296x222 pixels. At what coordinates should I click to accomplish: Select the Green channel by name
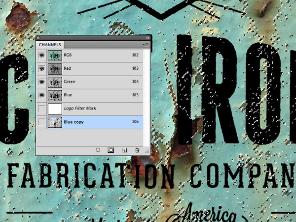click(x=70, y=82)
